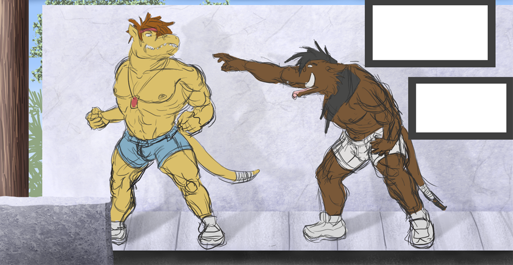This screenshot has width=513, height=265.
Task: Click the lower white caption box
Action: [x=461, y=108]
